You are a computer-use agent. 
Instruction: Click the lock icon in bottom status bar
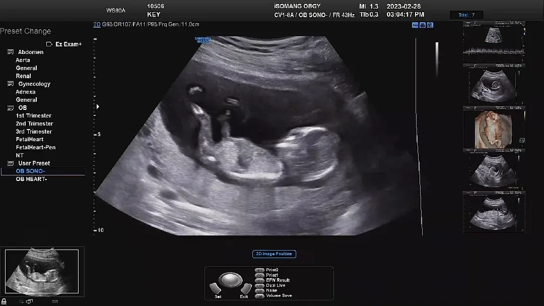4,301
